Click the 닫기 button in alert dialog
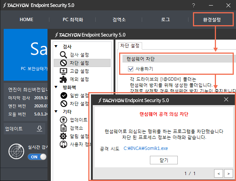This screenshot has height=181, width=236. [x=164, y=160]
